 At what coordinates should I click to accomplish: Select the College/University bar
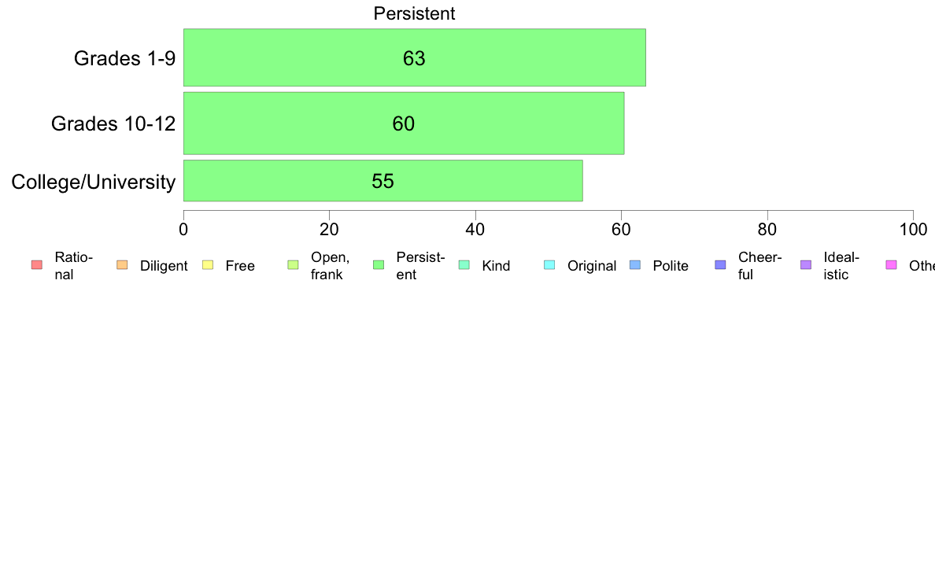pyautogui.click(x=382, y=181)
